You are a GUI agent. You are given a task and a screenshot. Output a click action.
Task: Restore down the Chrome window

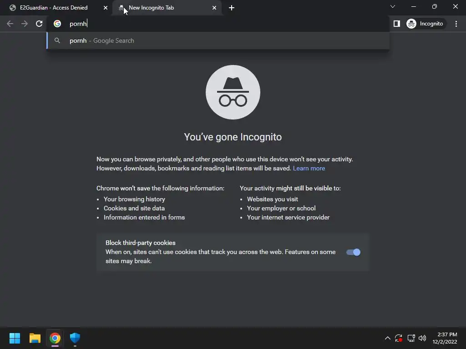pos(435,6)
